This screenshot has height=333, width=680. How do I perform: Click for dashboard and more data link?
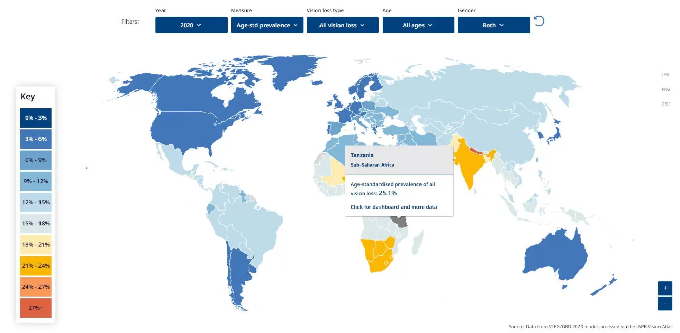pos(394,207)
